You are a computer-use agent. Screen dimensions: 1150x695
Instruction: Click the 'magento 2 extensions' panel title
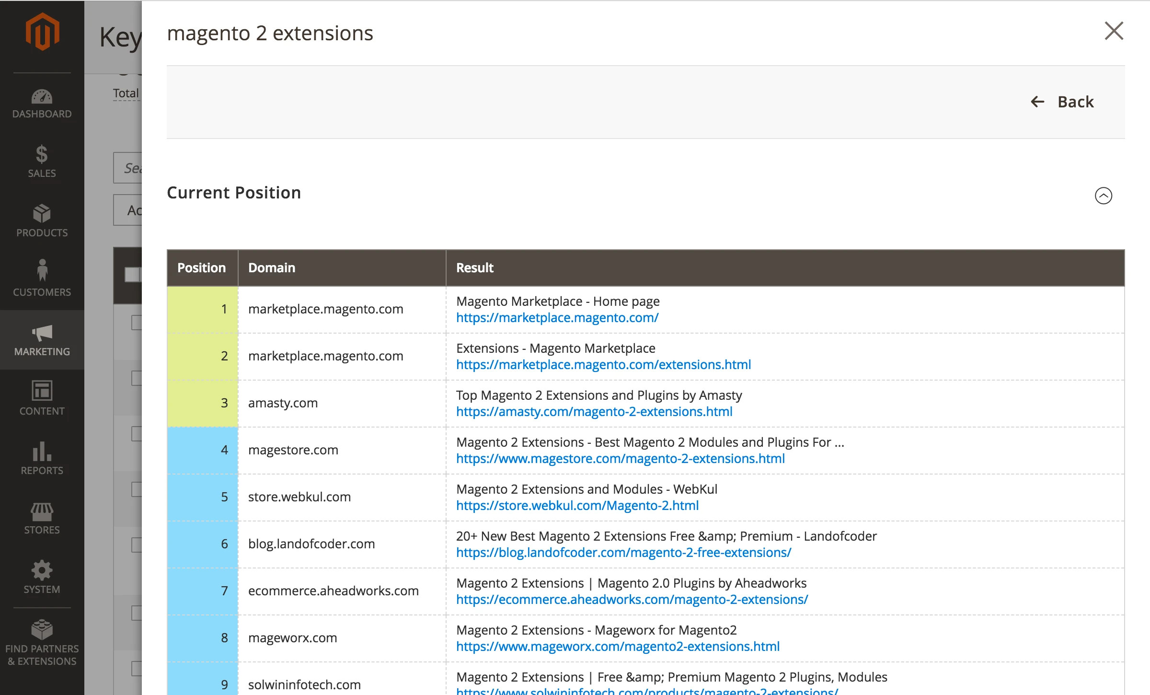270,34
